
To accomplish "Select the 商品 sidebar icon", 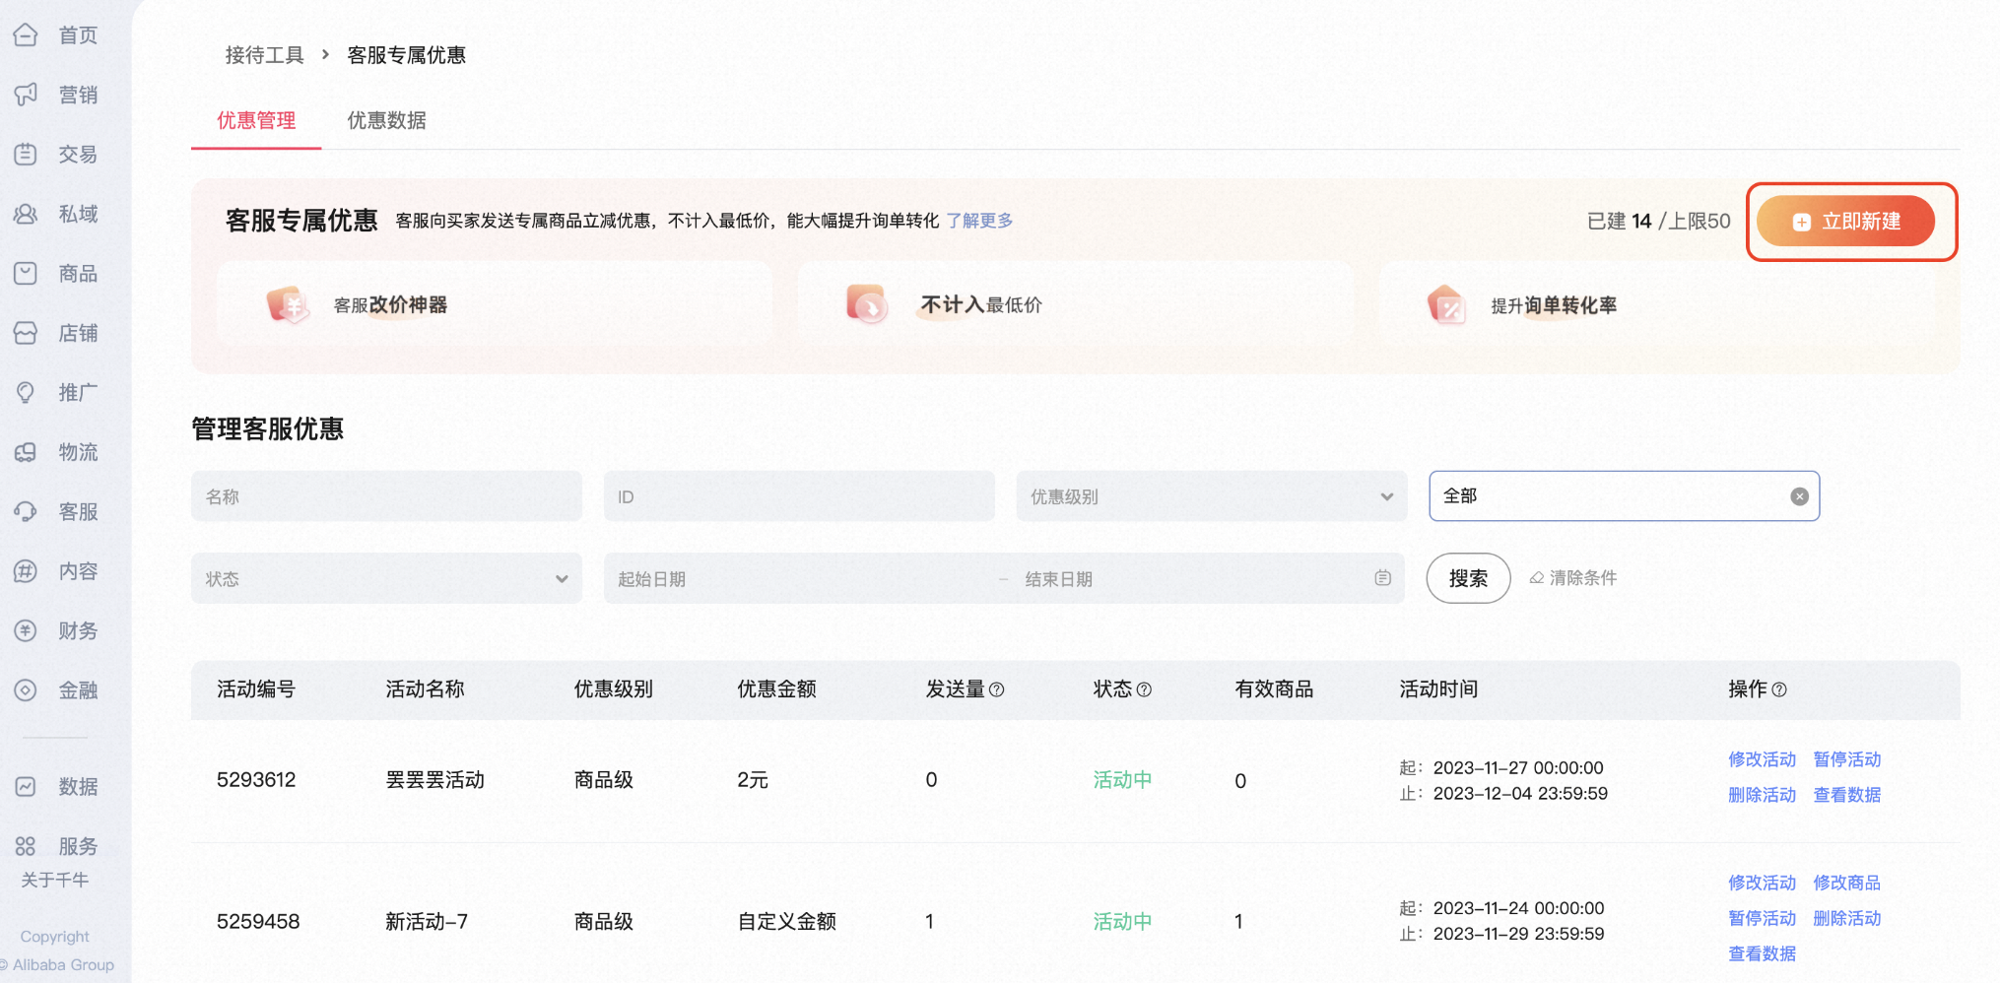I will 26,274.
